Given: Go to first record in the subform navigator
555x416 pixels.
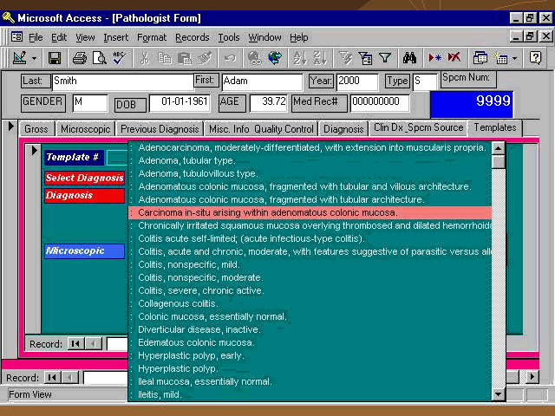Looking at the screenshot, I should pos(75,344).
